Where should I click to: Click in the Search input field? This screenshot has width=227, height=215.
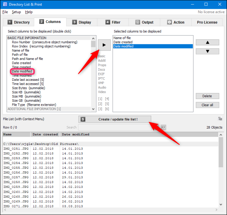tap(115, 127)
